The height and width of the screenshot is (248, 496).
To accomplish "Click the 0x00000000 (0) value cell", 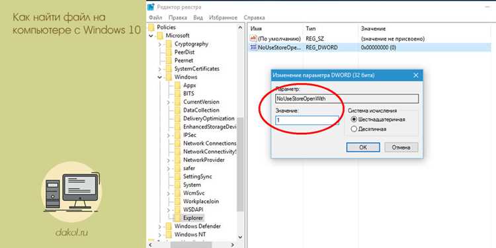I will [x=378, y=48].
